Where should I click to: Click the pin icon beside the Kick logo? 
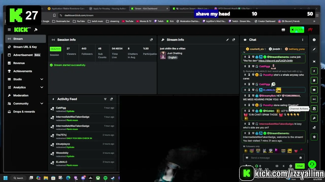click(36, 30)
